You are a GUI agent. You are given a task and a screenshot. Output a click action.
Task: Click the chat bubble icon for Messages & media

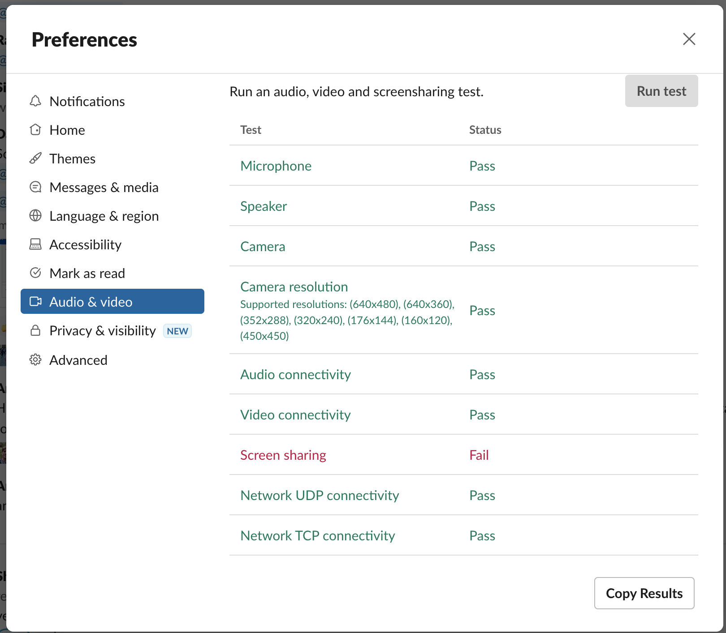35,187
